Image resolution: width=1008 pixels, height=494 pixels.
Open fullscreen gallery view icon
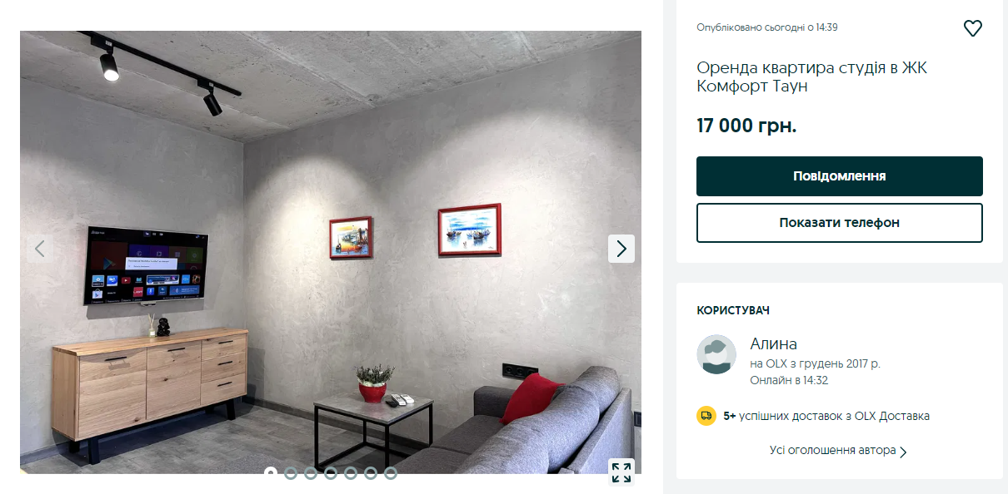point(621,472)
